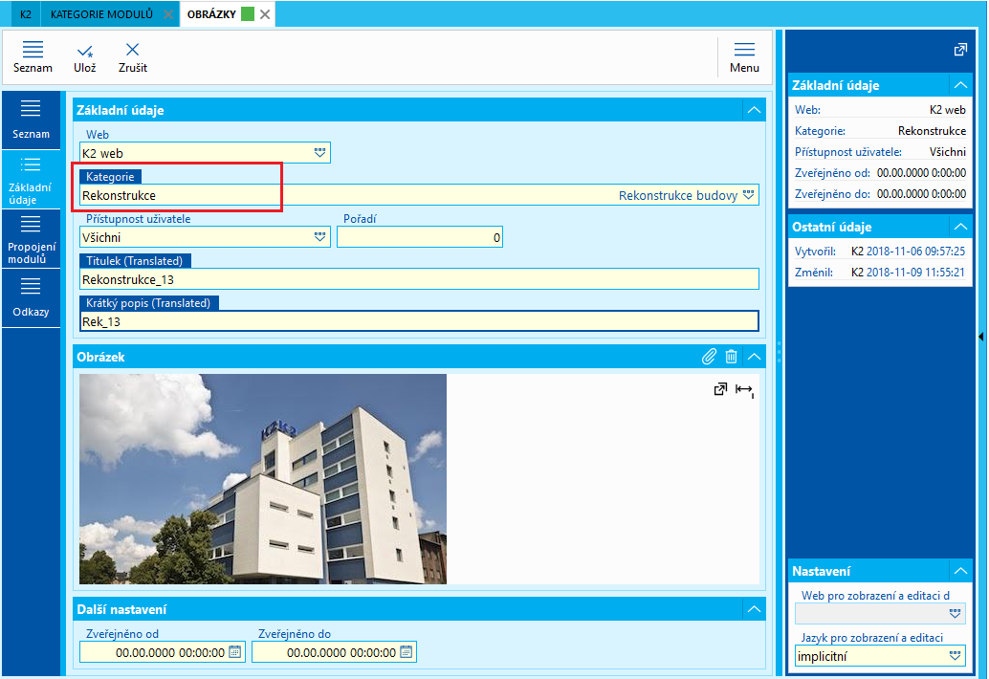Click the Web value K2 web in right panel
Viewport: 989px width, 679px height.
947,110
